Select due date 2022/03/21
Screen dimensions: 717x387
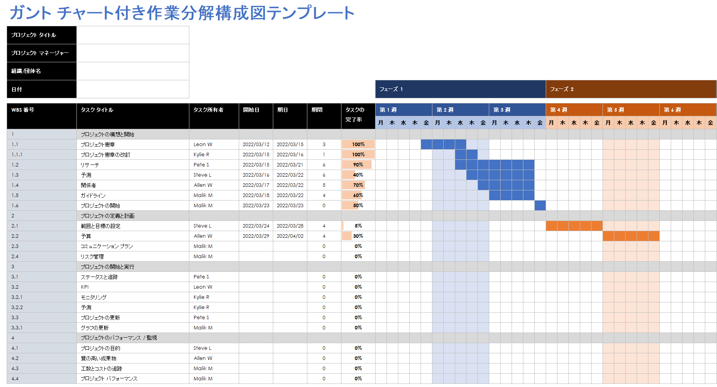[290, 165]
